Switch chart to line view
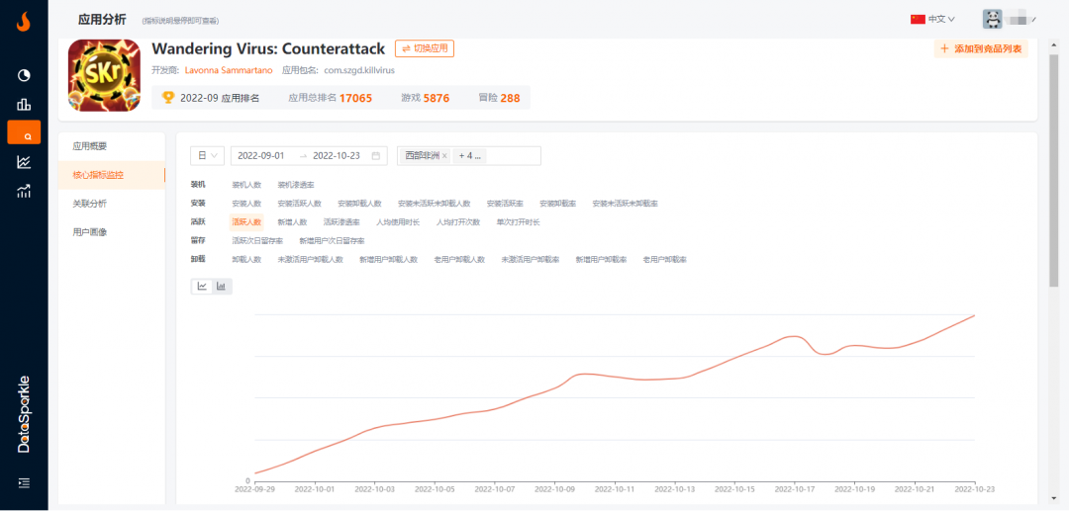This screenshot has width=1069, height=511. 202,287
